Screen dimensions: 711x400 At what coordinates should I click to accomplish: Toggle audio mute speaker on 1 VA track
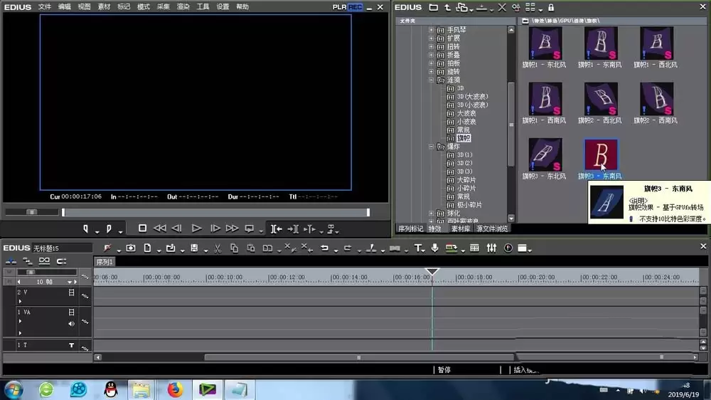point(71,324)
